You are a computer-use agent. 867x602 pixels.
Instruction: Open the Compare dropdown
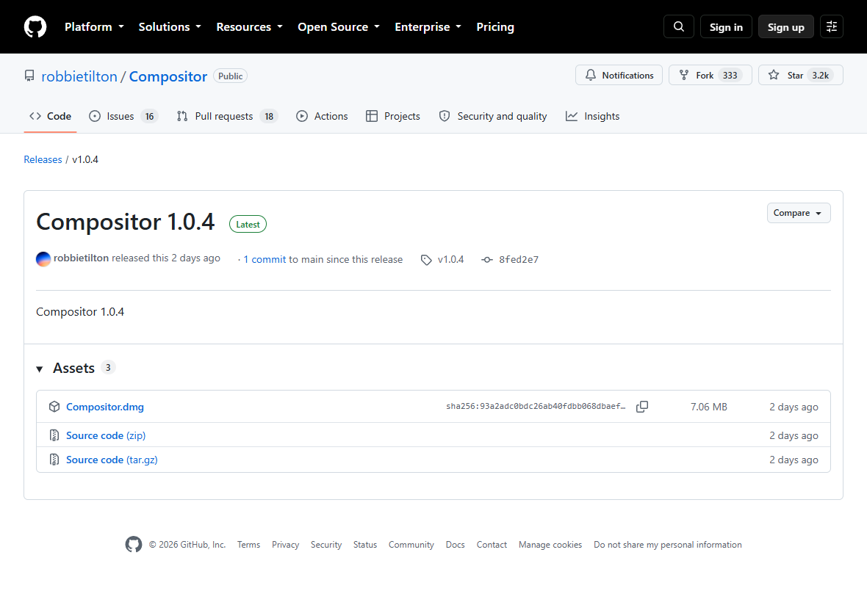[799, 213]
